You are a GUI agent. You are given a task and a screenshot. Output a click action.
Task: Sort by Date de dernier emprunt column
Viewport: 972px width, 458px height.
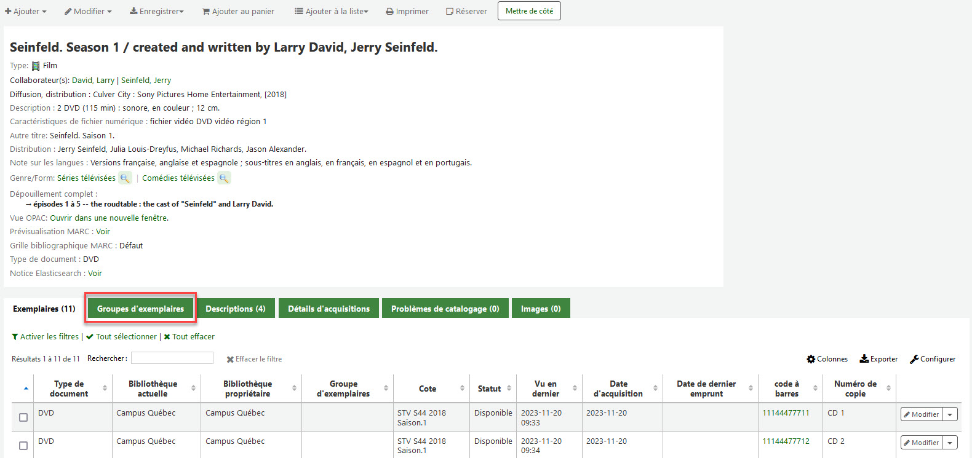point(711,389)
